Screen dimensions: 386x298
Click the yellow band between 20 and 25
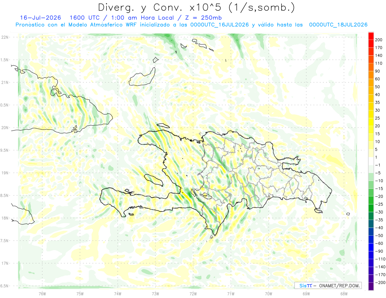(371, 122)
